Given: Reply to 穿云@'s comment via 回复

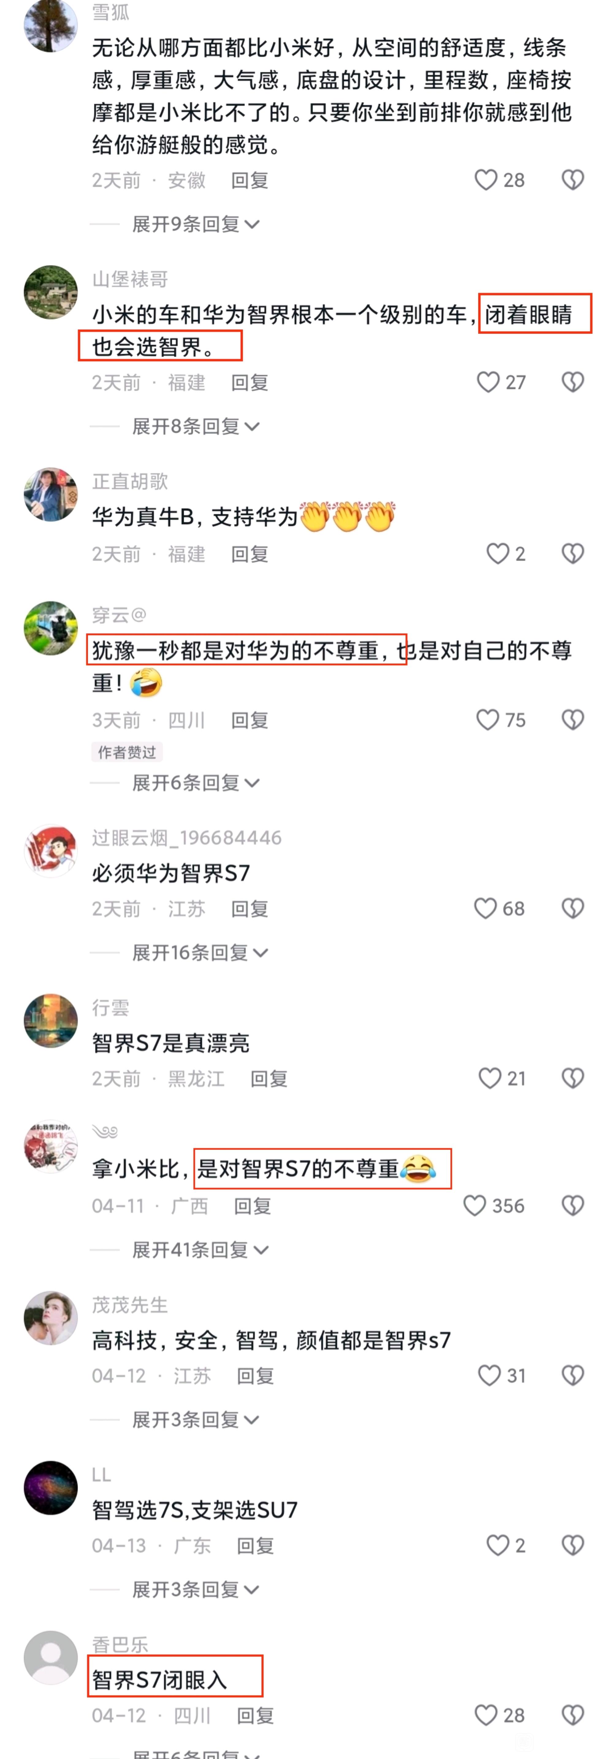Looking at the screenshot, I should tap(249, 720).
